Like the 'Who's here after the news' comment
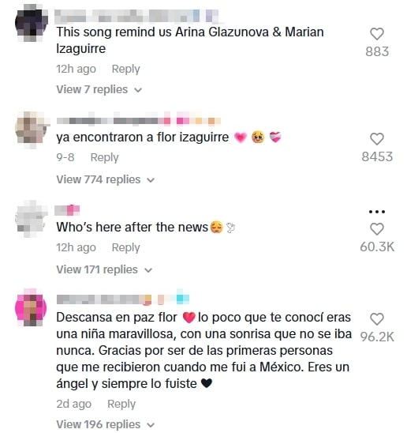Screen dimensions: 407x433 pos(377,229)
